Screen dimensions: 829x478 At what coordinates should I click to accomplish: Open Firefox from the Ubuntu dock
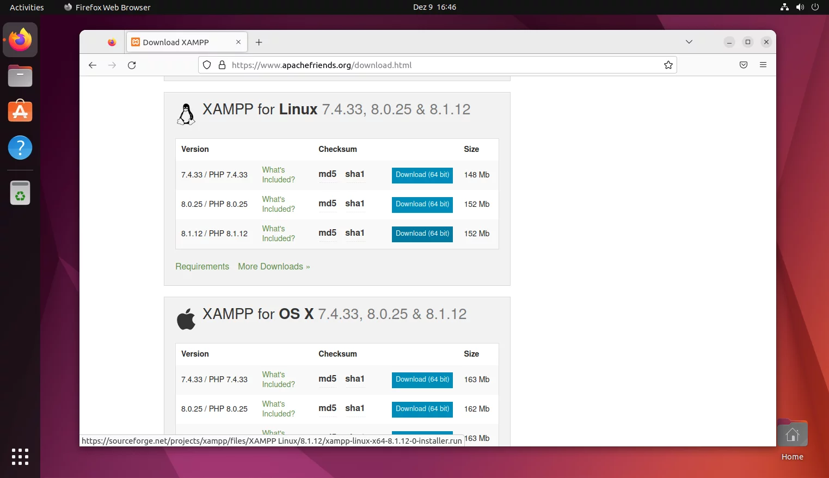pyautogui.click(x=20, y=40)
